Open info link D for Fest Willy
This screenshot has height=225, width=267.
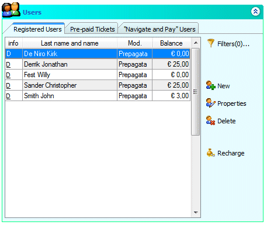8,75
